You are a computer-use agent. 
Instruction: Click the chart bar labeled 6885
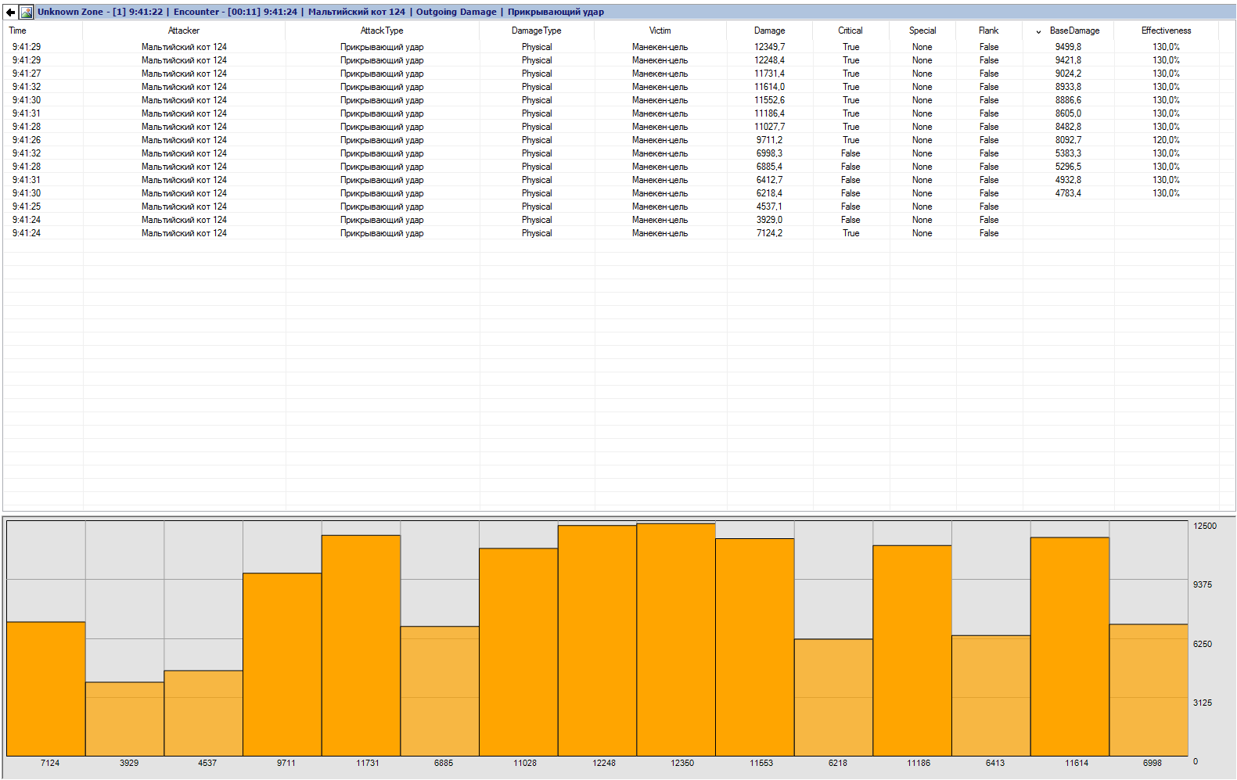[x=440, y=691]
